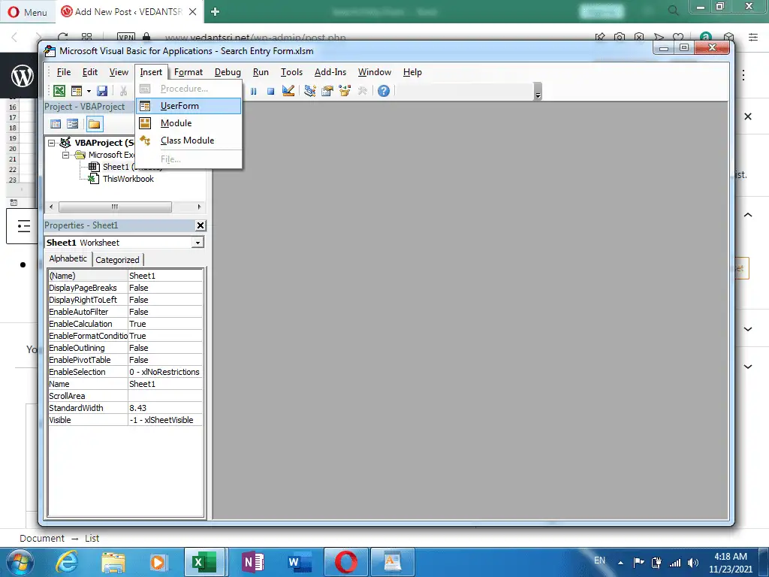The height and width of the screenshot is (577, 769).
Task: Toggle Folders icon in the Project pane
Action: pyautogui.click(x=95, y=124)
